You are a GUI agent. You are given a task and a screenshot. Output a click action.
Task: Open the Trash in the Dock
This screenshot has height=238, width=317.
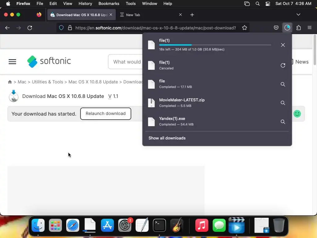click(x=279, y=225)
